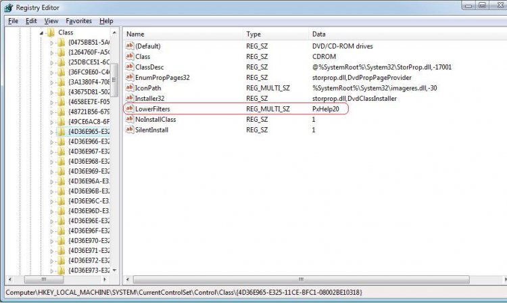This screenshot has width=507, height=303.
Task: Select the EnumPropPages32 value name
Action: pos(162,78)
